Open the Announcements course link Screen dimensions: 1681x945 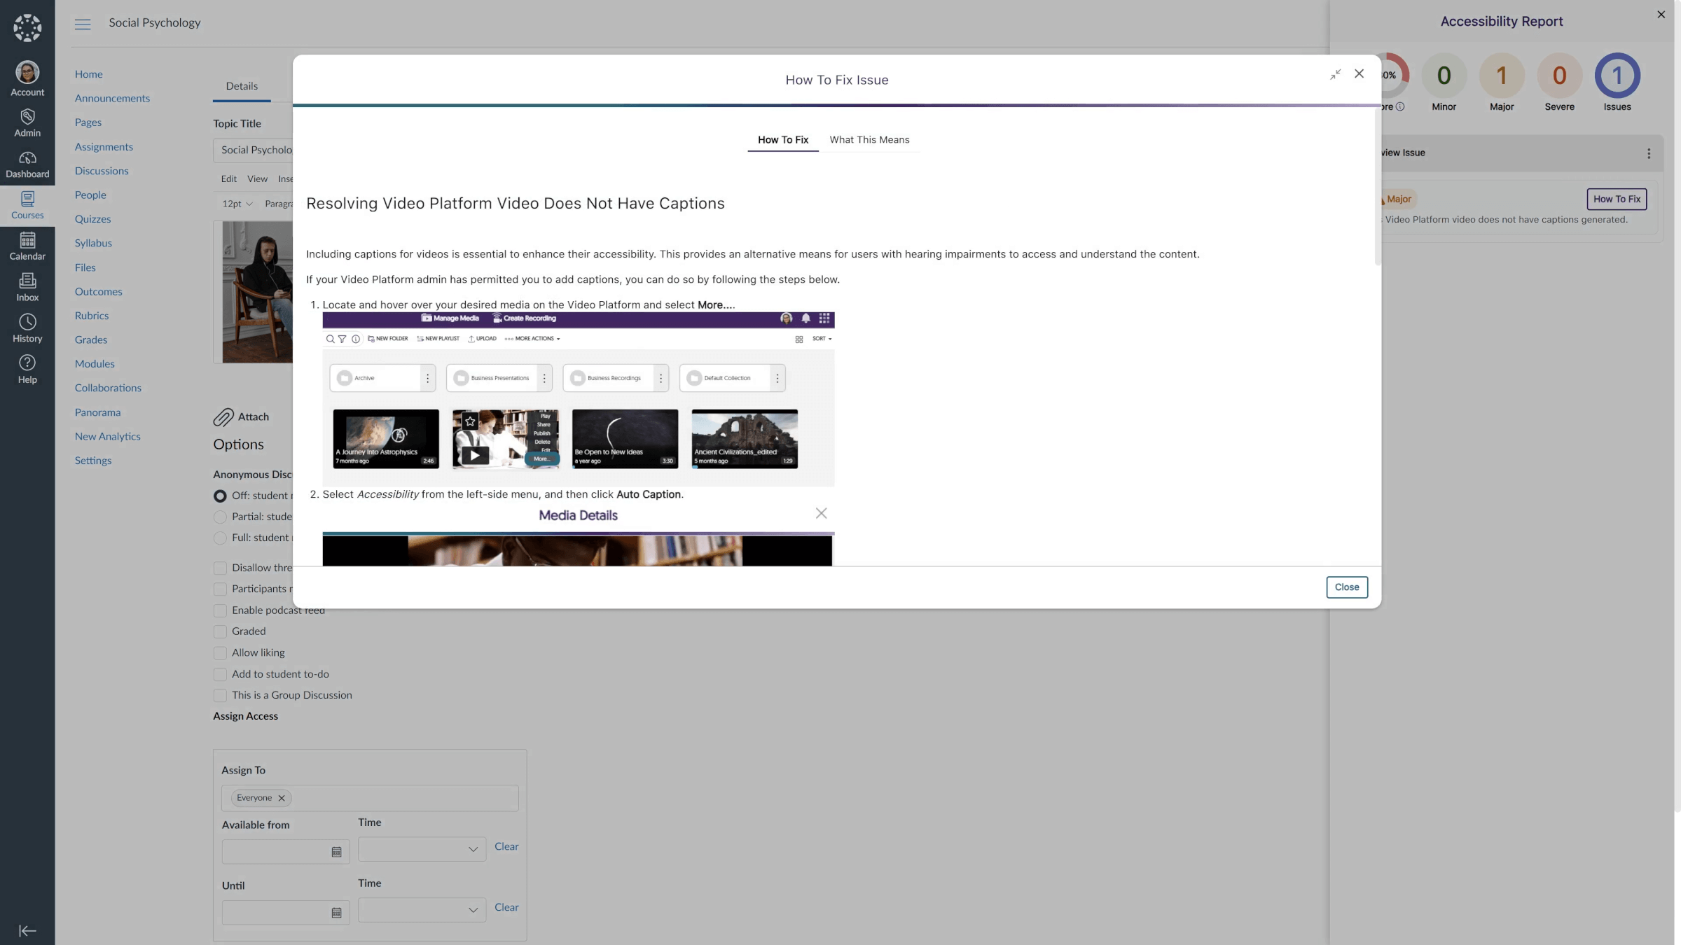click(x=112, y=99)
